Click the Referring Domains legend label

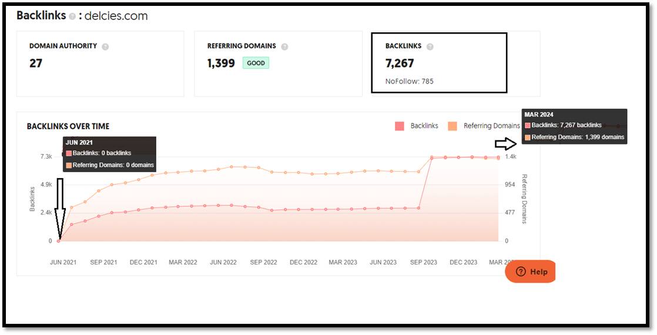(491, 126)
